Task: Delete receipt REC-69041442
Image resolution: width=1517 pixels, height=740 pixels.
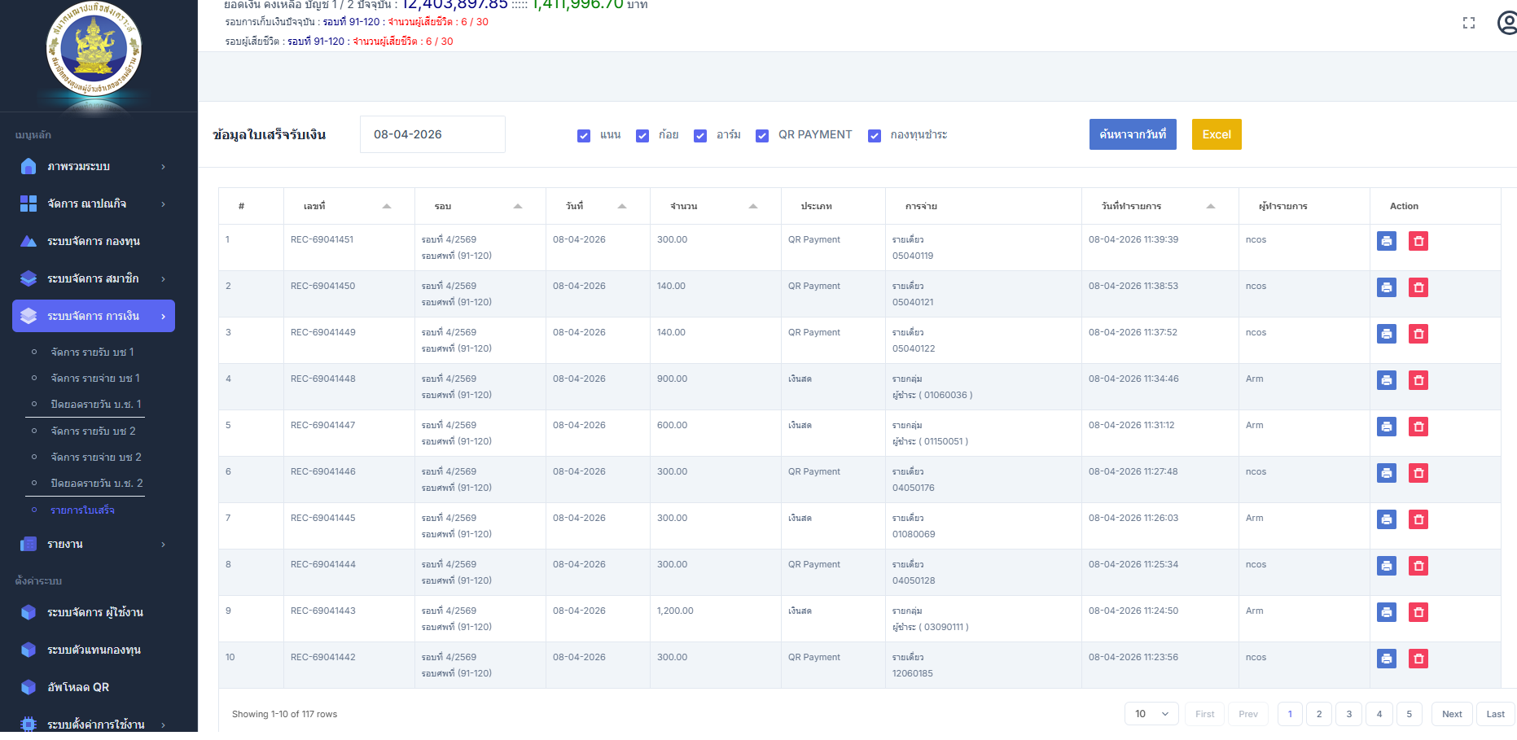Action: tap(1418, 659)
